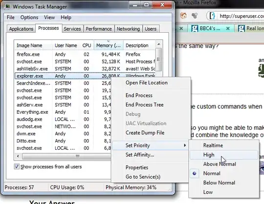Sort by User Name column
Image resolution: width=264 pixels, height=204 pixels.
[66, 45]
